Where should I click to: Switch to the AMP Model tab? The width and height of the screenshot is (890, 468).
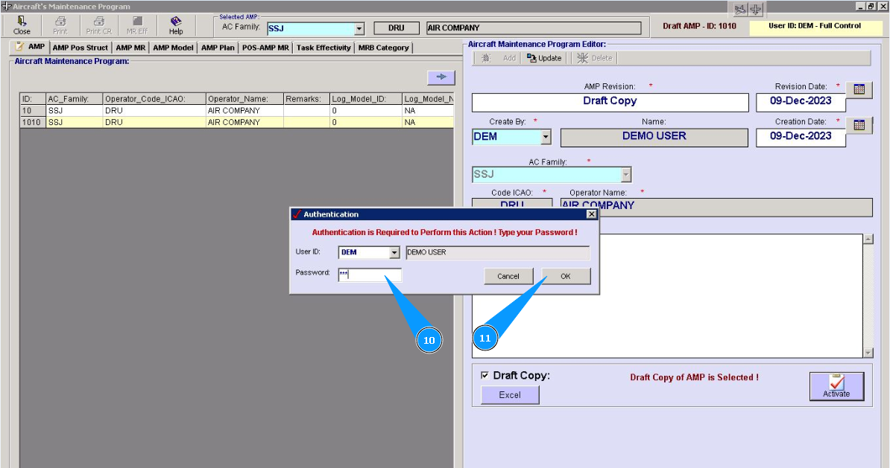click(173, 48)
